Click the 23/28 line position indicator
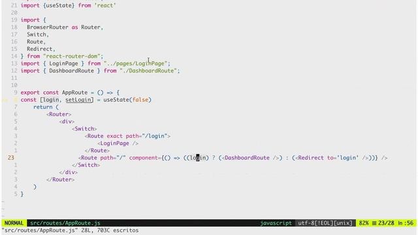418x235 pixels. coord(386,223)
